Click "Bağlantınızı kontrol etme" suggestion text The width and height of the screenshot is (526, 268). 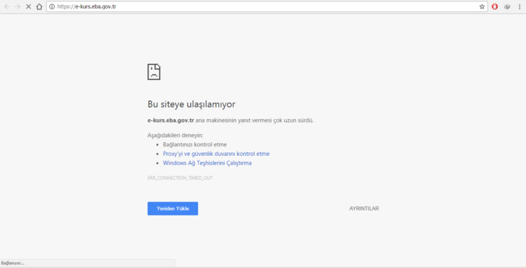tap(195, 145)
